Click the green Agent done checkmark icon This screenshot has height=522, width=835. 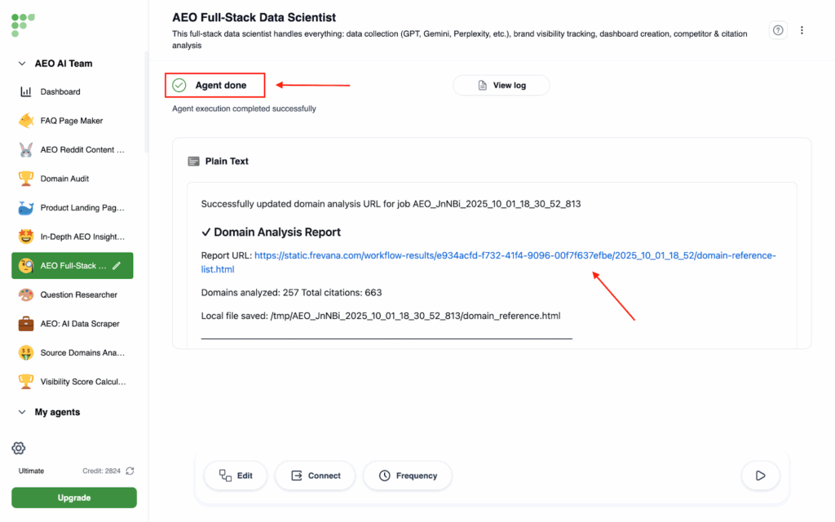(x=179, y=86)
